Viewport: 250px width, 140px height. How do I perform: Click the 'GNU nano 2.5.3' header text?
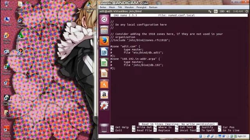point(125,16)
